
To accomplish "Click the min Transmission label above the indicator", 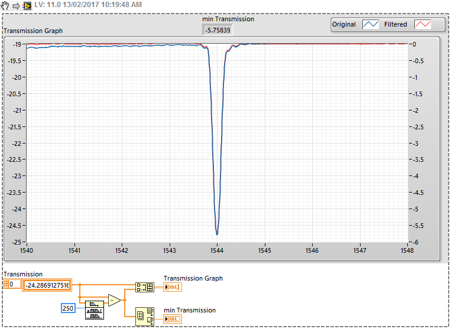I will [x=228, y=19].
